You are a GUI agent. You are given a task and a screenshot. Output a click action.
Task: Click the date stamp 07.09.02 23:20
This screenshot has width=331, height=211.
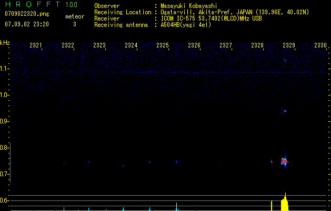pos(27,24)
